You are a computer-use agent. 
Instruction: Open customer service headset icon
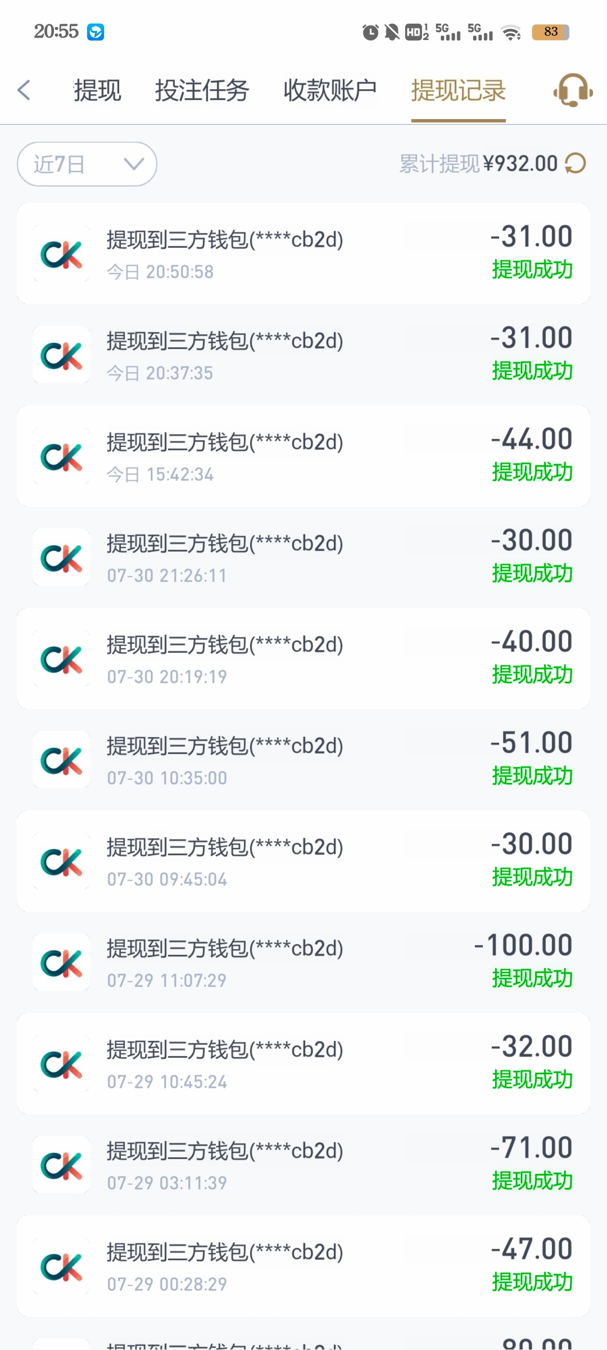pyautogui.click(x=573, y=91)
